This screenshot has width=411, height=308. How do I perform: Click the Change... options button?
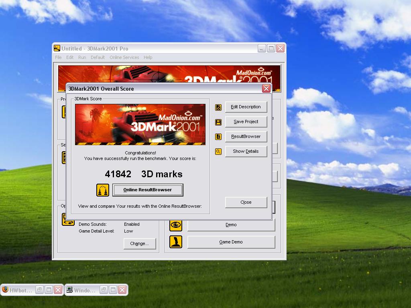coord(139,243)
